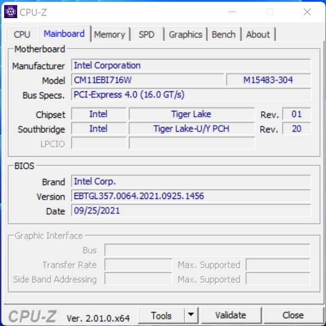
Task: Click the Chipset name Tiger Lake
Action: 192,114
